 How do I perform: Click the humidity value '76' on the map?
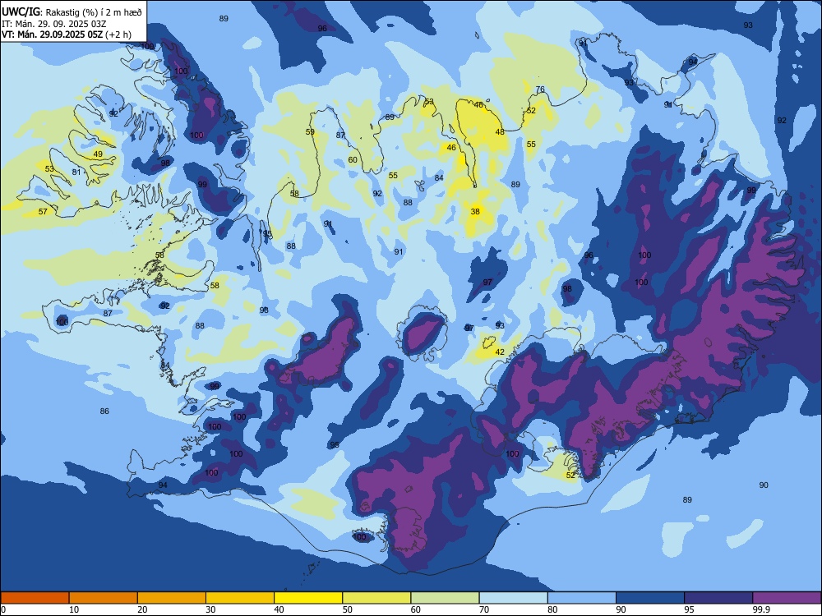coord(540,90)
